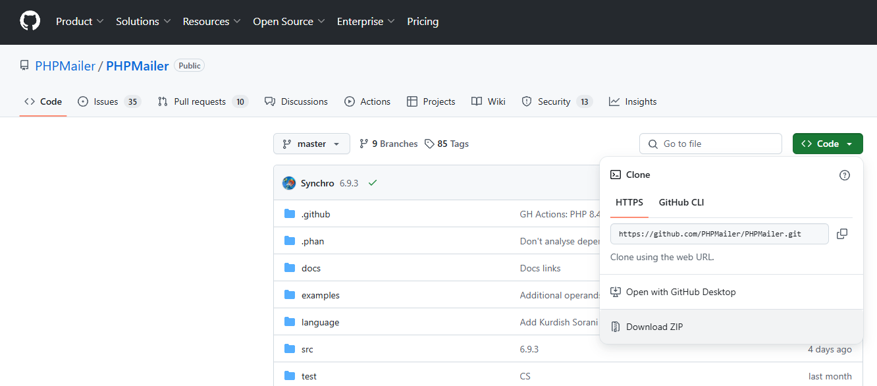Click the help icon in Clone panel
The image size is (877, 386).
click(845, 175)
